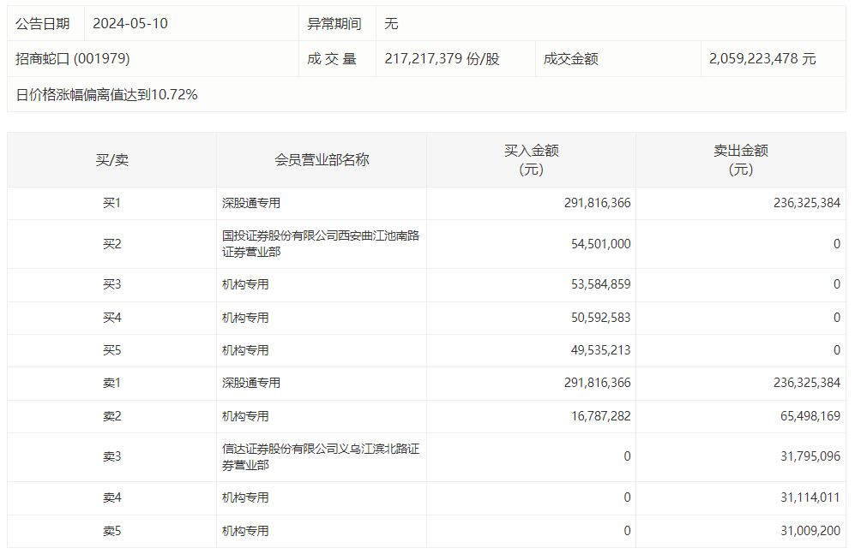Click the 成交金额 label
This screenshot has width=855, height=560.
click(x=571, y=59)
